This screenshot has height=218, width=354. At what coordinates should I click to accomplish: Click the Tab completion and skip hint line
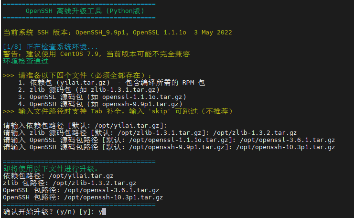click(x=118, y=111)
